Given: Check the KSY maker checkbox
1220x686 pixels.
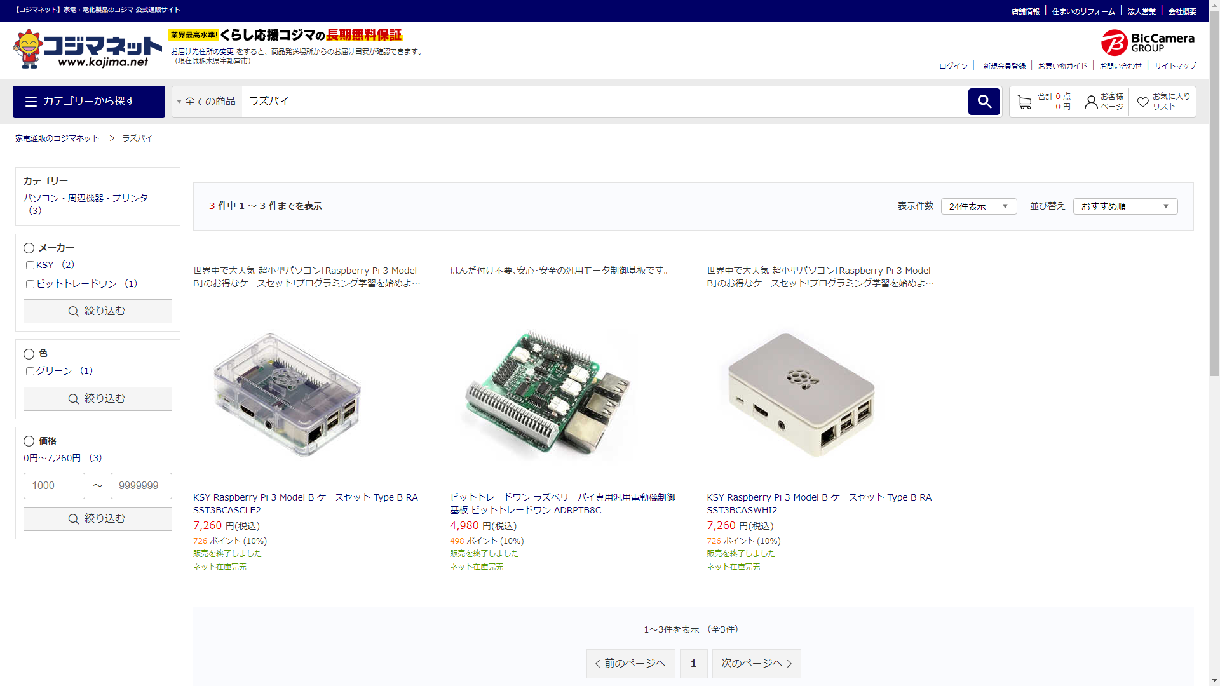Looking at the screenshot, I should point(30,266).
